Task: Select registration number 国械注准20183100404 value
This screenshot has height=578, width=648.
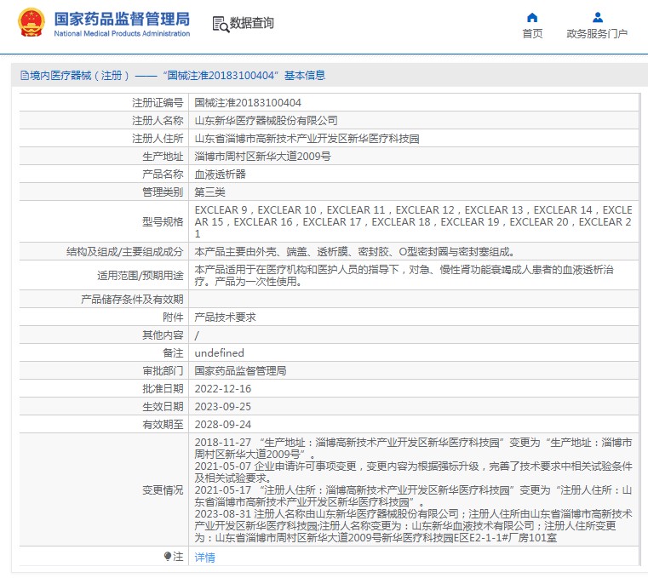Action: pos(248,102)
